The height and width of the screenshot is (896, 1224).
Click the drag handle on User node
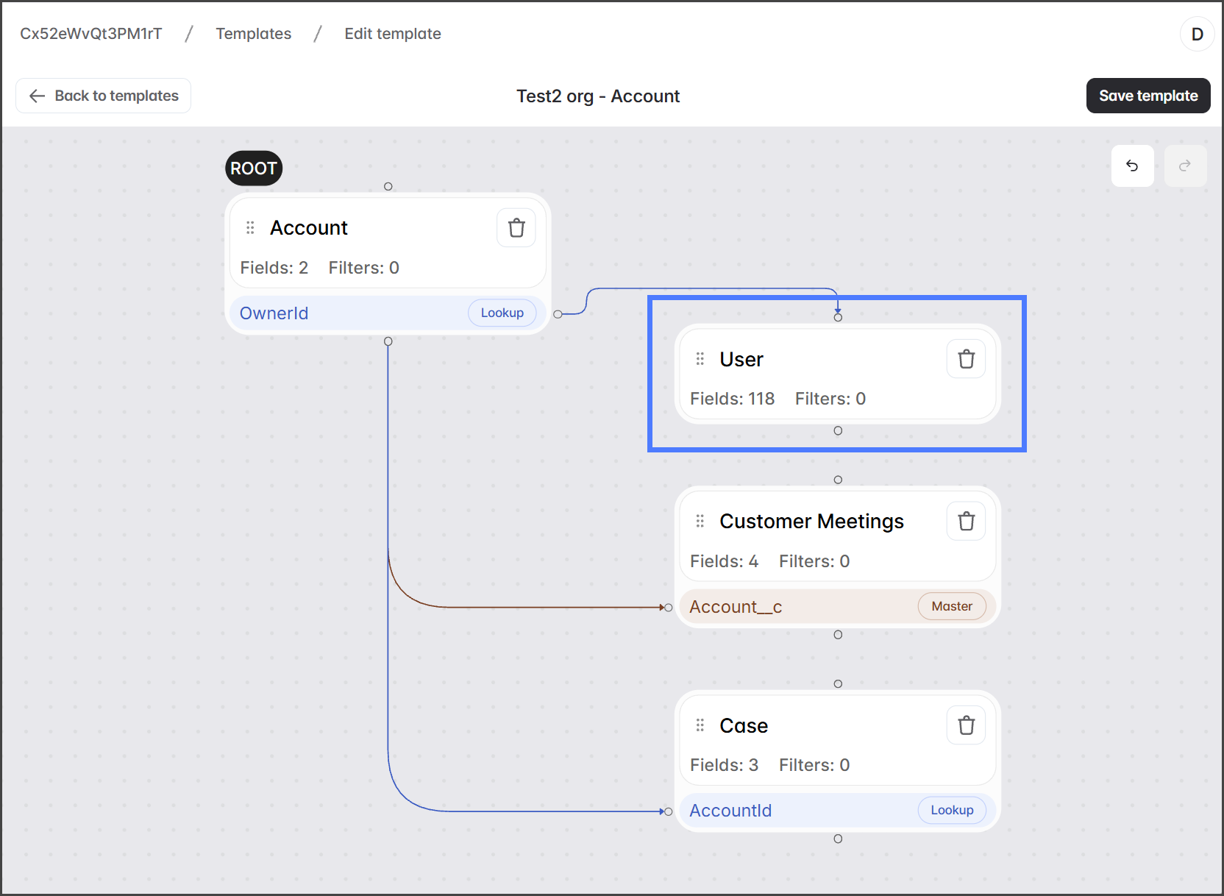click(x=700, y=359)
